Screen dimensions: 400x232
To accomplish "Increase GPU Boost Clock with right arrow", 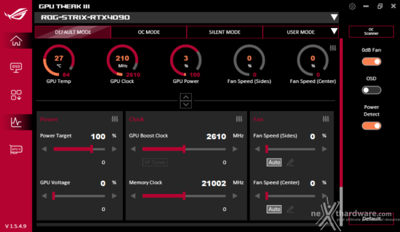I will point(235,149).
